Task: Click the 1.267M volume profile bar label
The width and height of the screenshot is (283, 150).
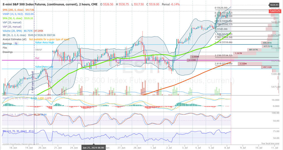Action: coord(238,53)
